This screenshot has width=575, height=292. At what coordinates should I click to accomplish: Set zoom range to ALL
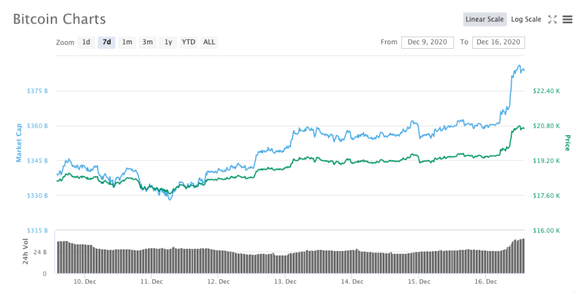coord(209,42)
